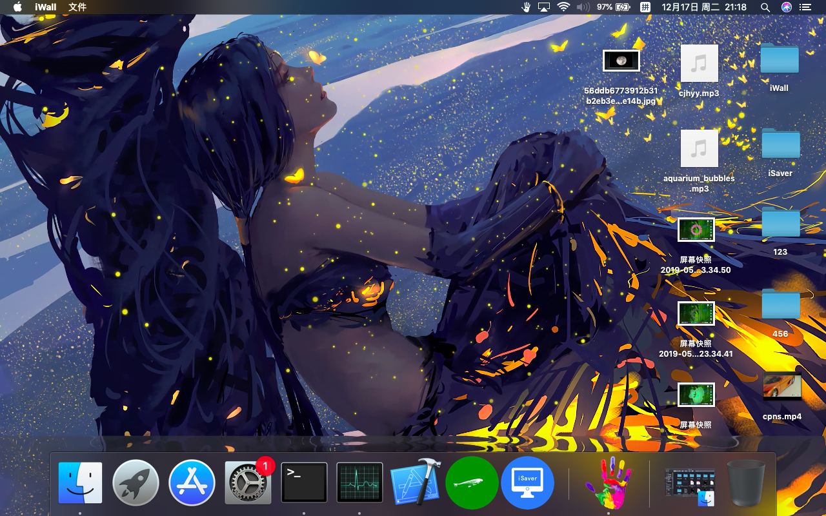Open System Preferences with badge 1
Image resolution: width=826 pixels, height=516 pixels.
[248, 482]
